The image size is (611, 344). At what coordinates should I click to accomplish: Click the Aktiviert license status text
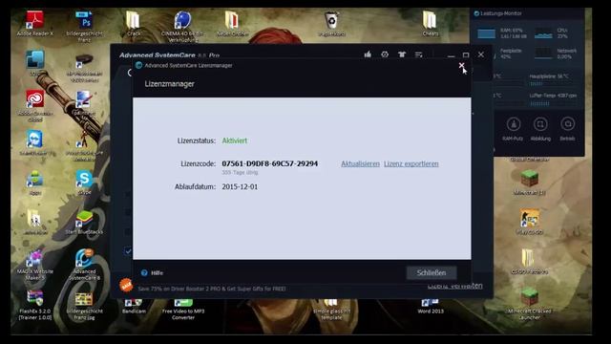click(235, 140)
